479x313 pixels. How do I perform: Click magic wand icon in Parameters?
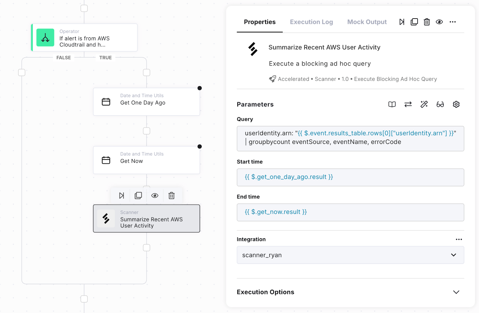pos(424,104)
